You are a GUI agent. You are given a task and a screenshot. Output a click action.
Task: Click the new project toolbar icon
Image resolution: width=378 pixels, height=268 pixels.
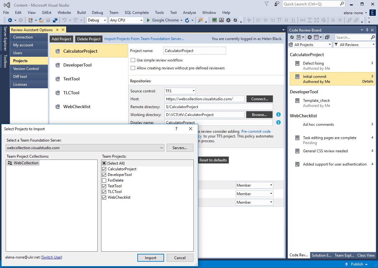click(30, 20)
